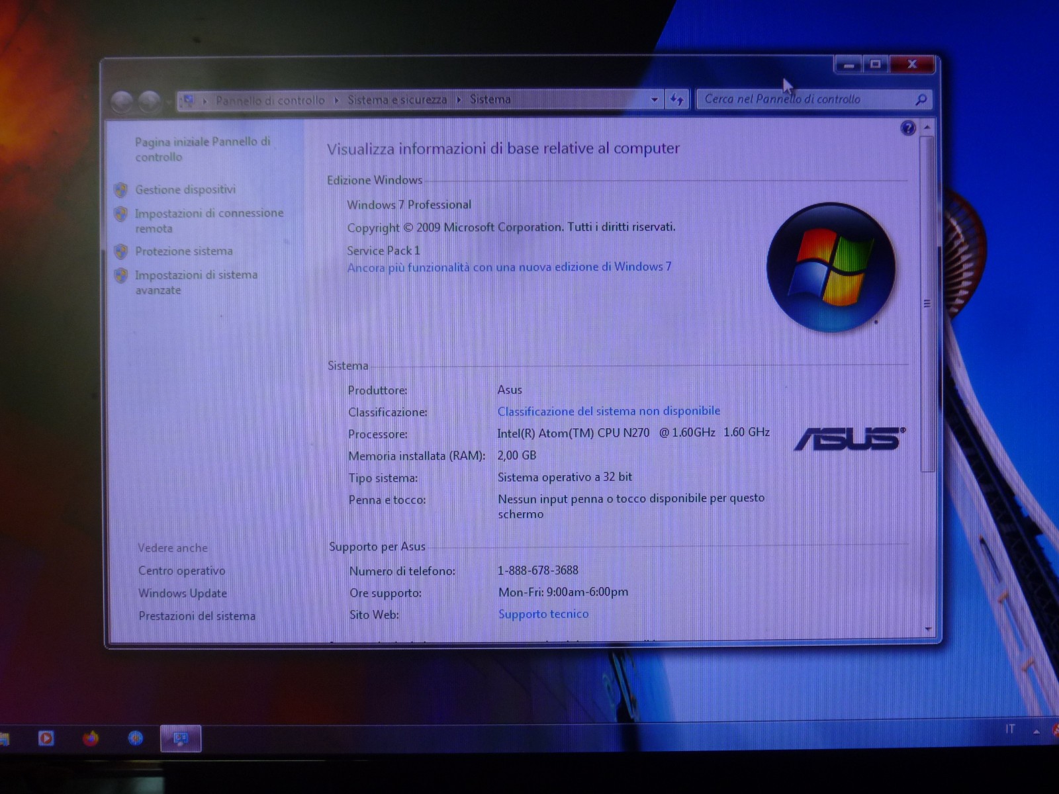This screenshot has height=794, width=1059.
Task: Open Protezione sistema
Action: (184, 251)
